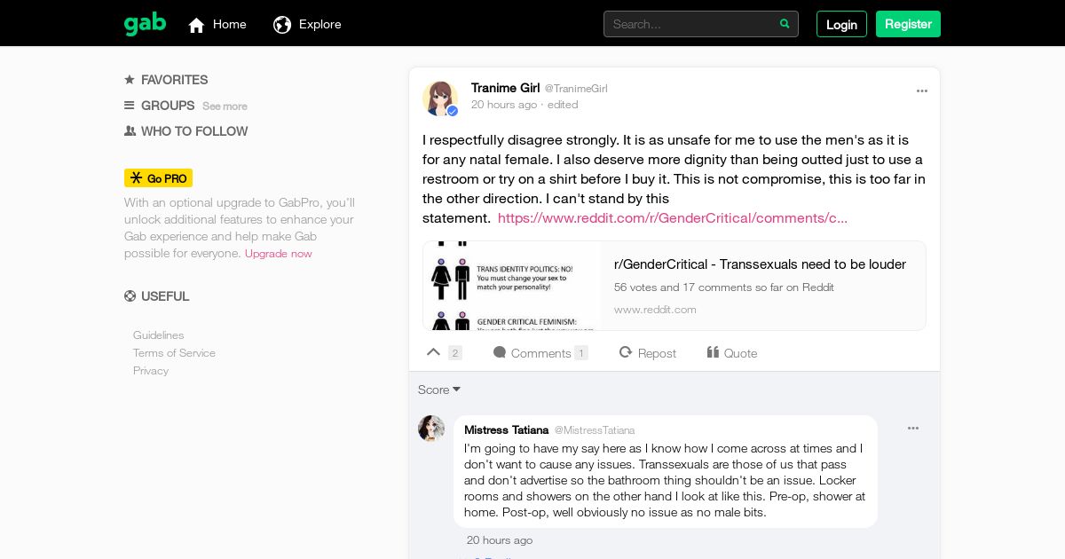Click the Go PRO star icon
Image resolution: width=1065 pixels, height=559 pixels.
(x=136, y=178)
